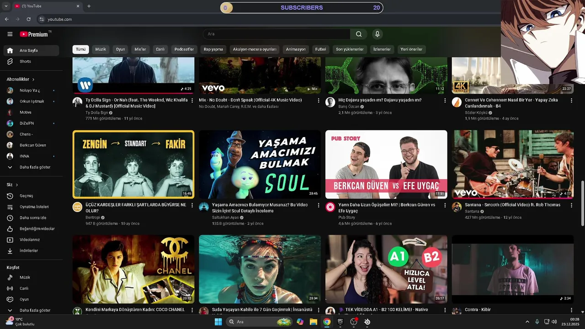Open Pub Story channel avatar
This screenshot has width=585, height=329.
click(330, 207)
